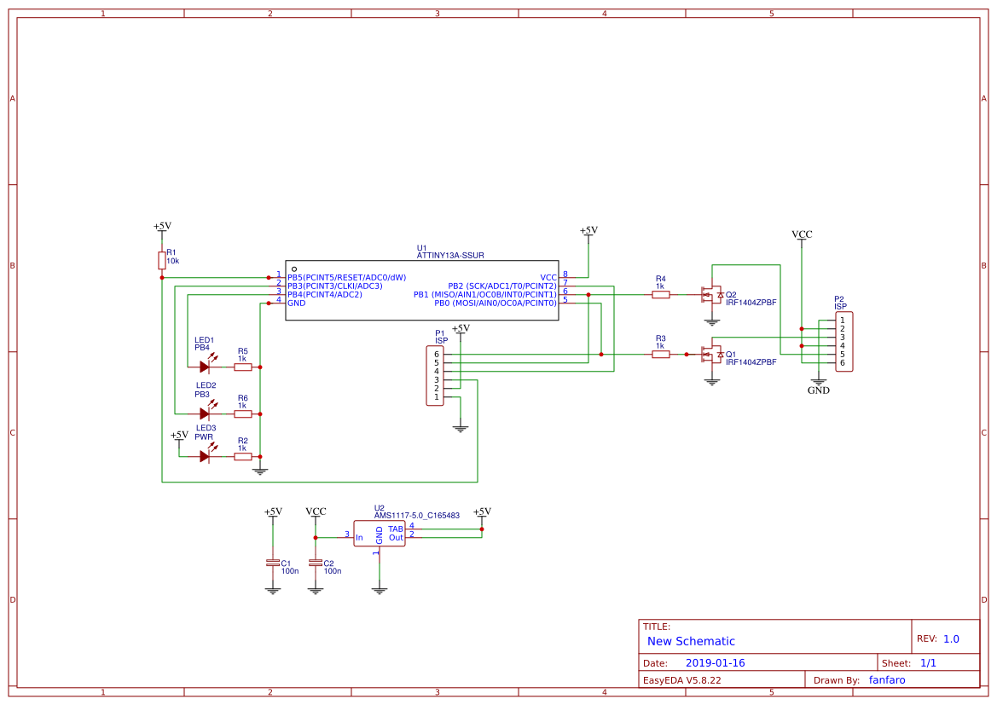
Task: Select the VCC label above P2
Action: click(802, 234)
